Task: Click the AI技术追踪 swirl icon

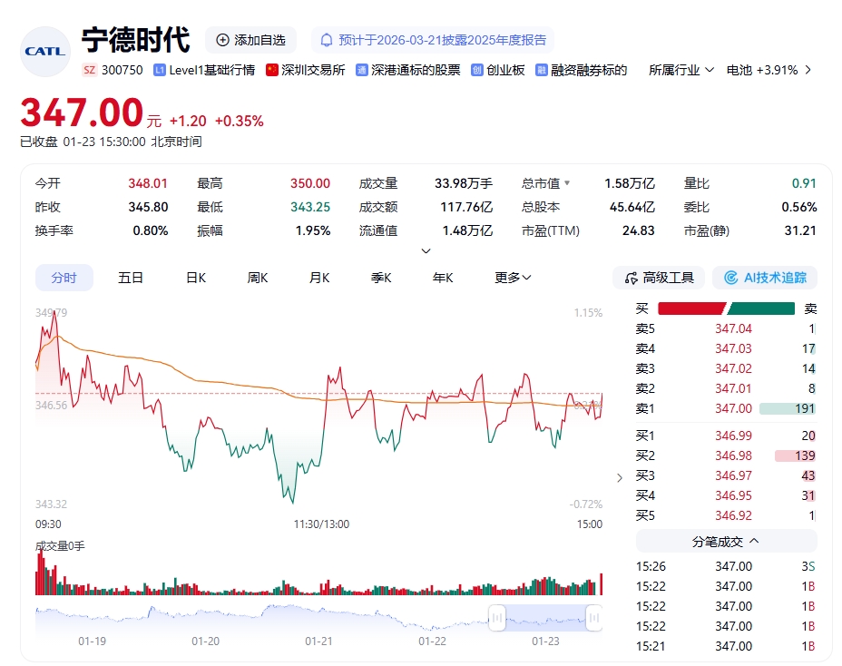Action: (x=730, y=278)
